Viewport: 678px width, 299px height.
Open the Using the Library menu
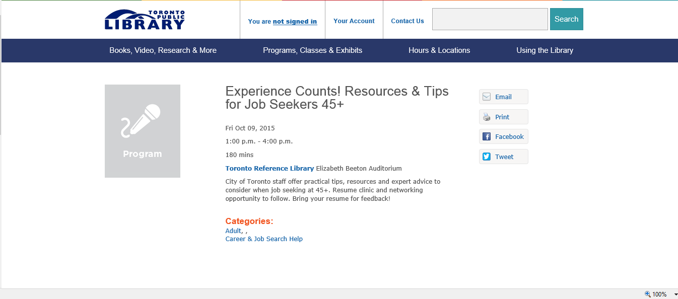545,50
